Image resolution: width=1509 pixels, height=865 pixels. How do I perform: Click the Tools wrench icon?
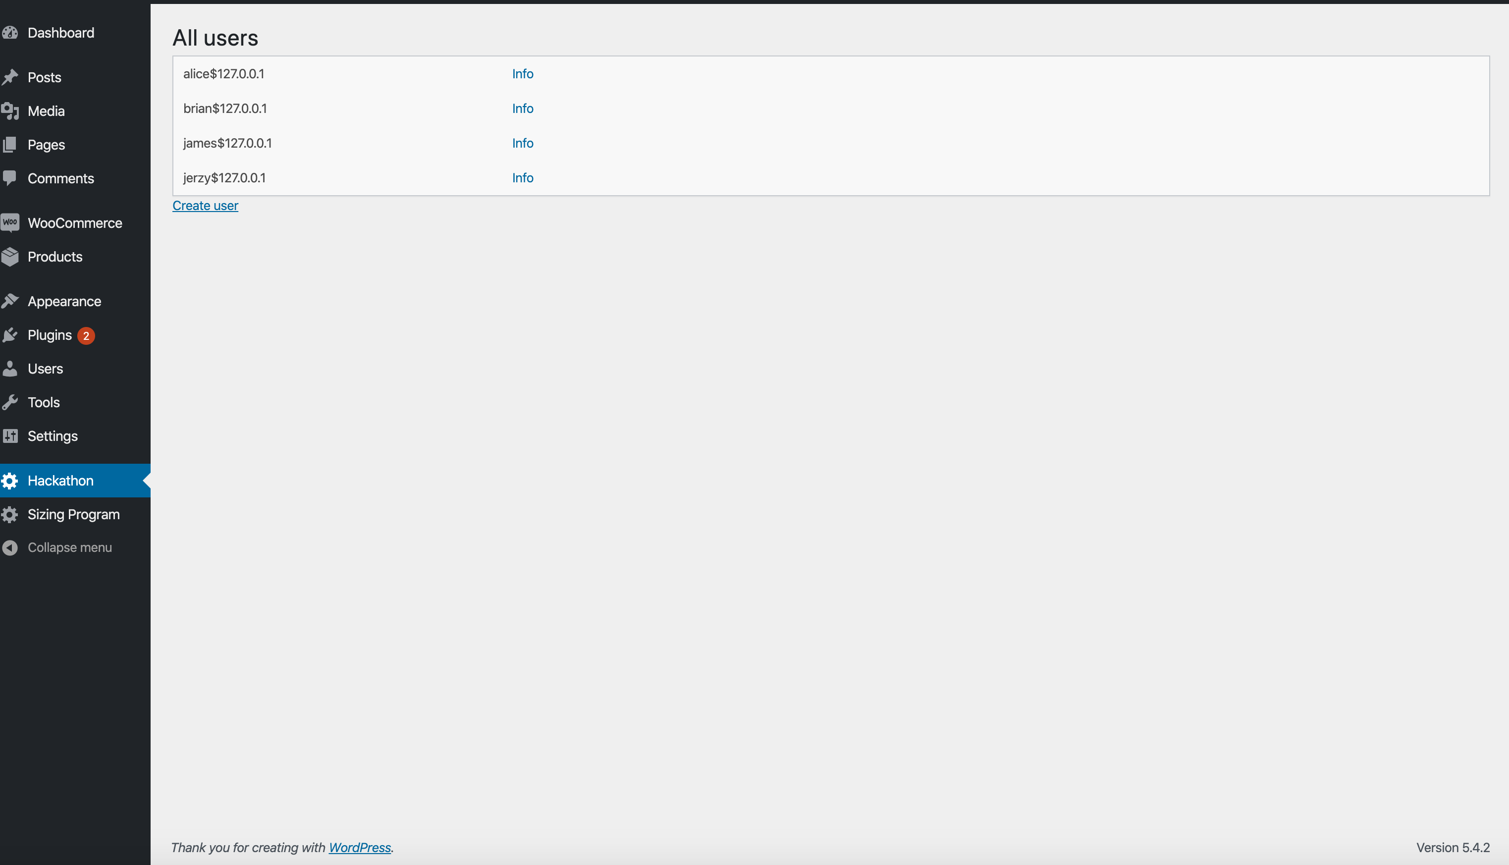(x=10, y=402)
